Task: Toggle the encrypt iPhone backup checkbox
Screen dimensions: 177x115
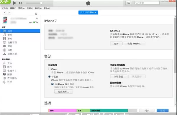Action: (53, 84)
